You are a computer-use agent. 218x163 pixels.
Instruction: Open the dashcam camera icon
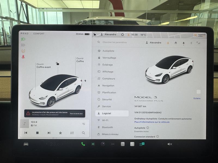103,144
